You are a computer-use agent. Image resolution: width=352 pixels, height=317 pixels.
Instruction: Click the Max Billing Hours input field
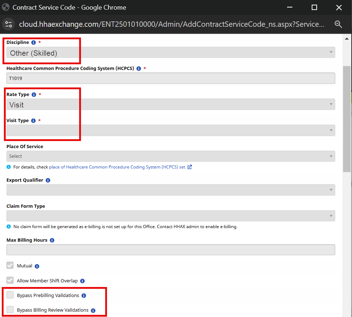point(170,250)
